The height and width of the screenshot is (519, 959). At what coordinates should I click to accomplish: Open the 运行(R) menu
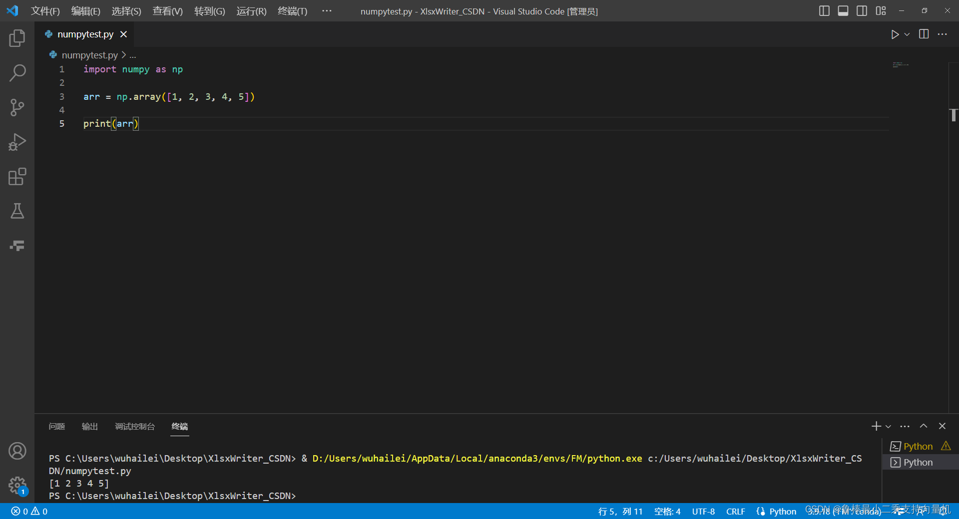(252, 11)
